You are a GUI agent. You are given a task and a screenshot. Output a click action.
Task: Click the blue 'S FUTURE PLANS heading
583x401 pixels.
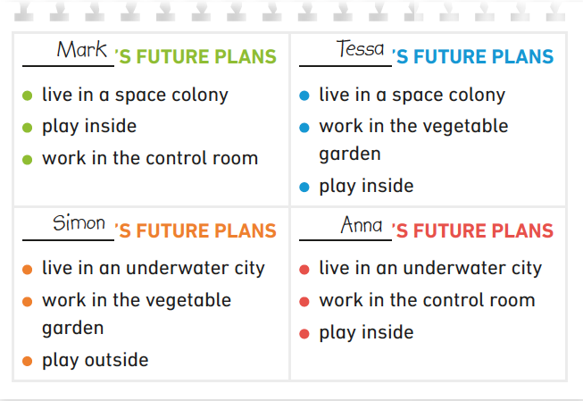pos(473,57)
